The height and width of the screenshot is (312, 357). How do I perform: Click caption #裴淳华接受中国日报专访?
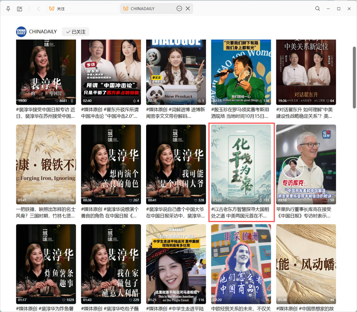pyautogui.click(x=46, y=113)
